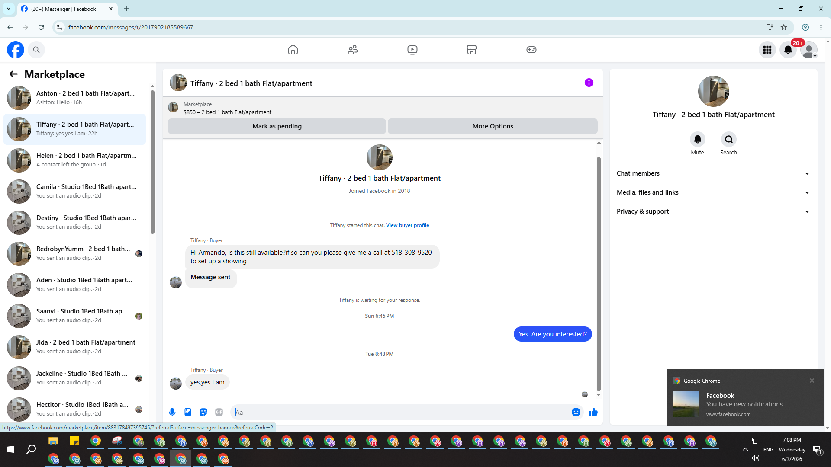Click More Options button

pos(493,126)
